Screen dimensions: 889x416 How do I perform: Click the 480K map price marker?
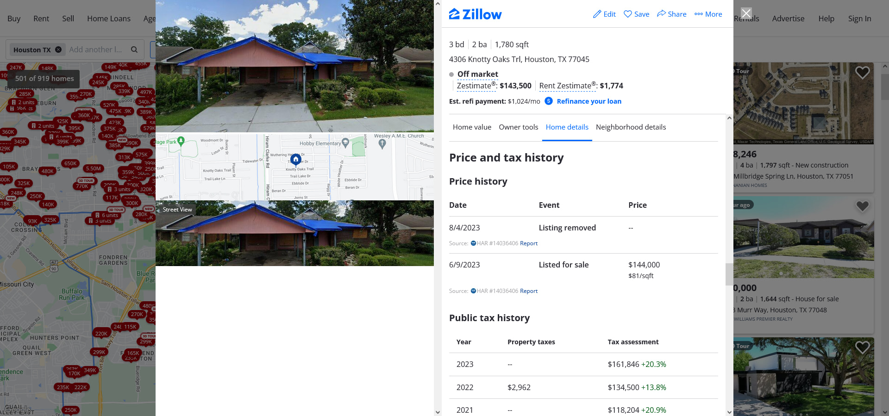pyautogui.click(x=48, y=171)
